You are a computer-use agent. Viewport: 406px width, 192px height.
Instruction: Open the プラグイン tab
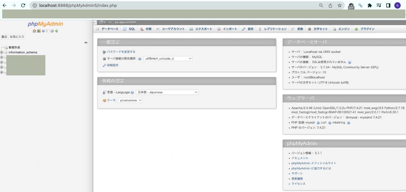click(x=365, y=29)
